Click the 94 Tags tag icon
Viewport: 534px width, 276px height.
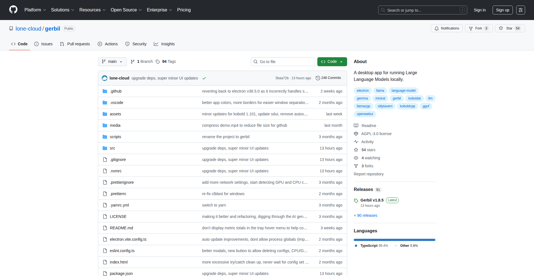point(158,62)
